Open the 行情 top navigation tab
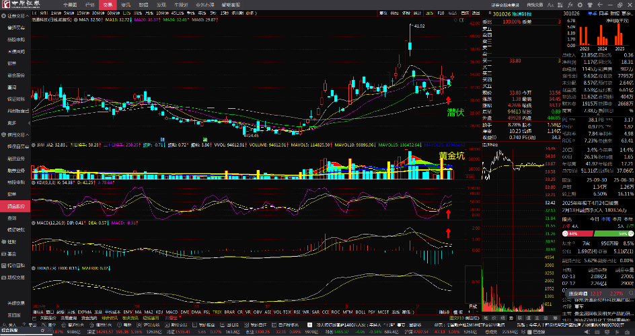The height and width of the screenshot is (336, 635). [x=90, y=5]
